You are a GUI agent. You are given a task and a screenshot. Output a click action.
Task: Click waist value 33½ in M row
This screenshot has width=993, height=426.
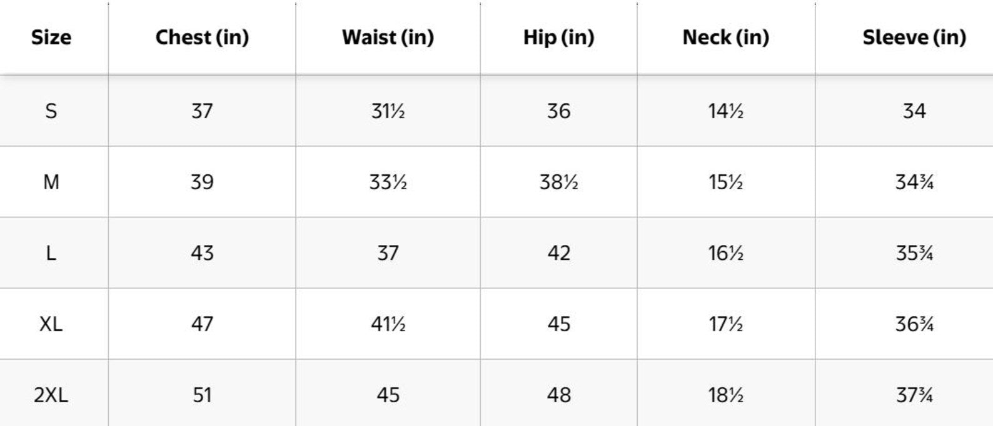388,182
